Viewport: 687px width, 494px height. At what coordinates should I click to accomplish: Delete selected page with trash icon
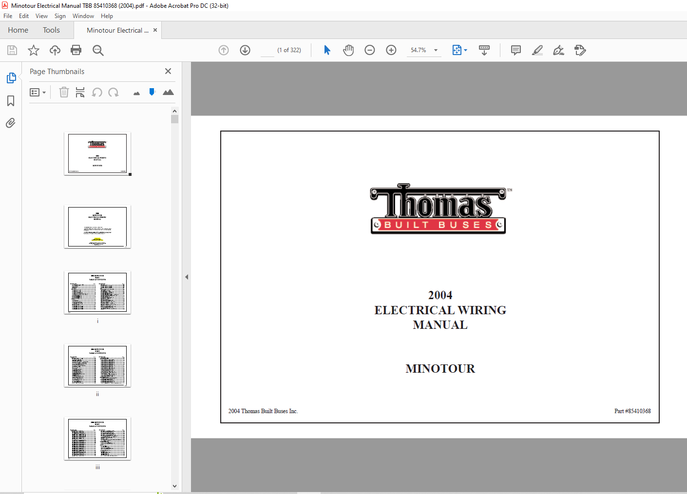[64, 92]
